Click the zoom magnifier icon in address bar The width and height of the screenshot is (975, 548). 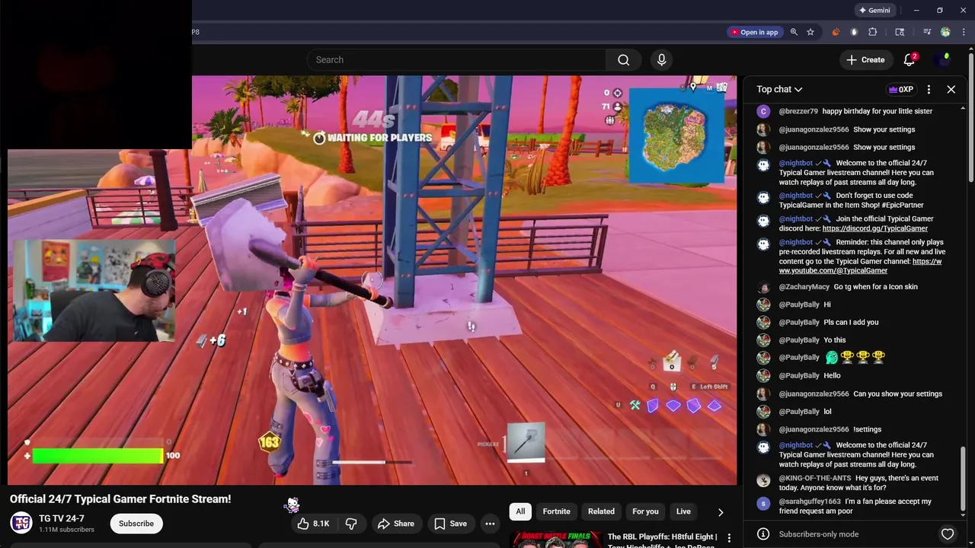click(794, 32)
